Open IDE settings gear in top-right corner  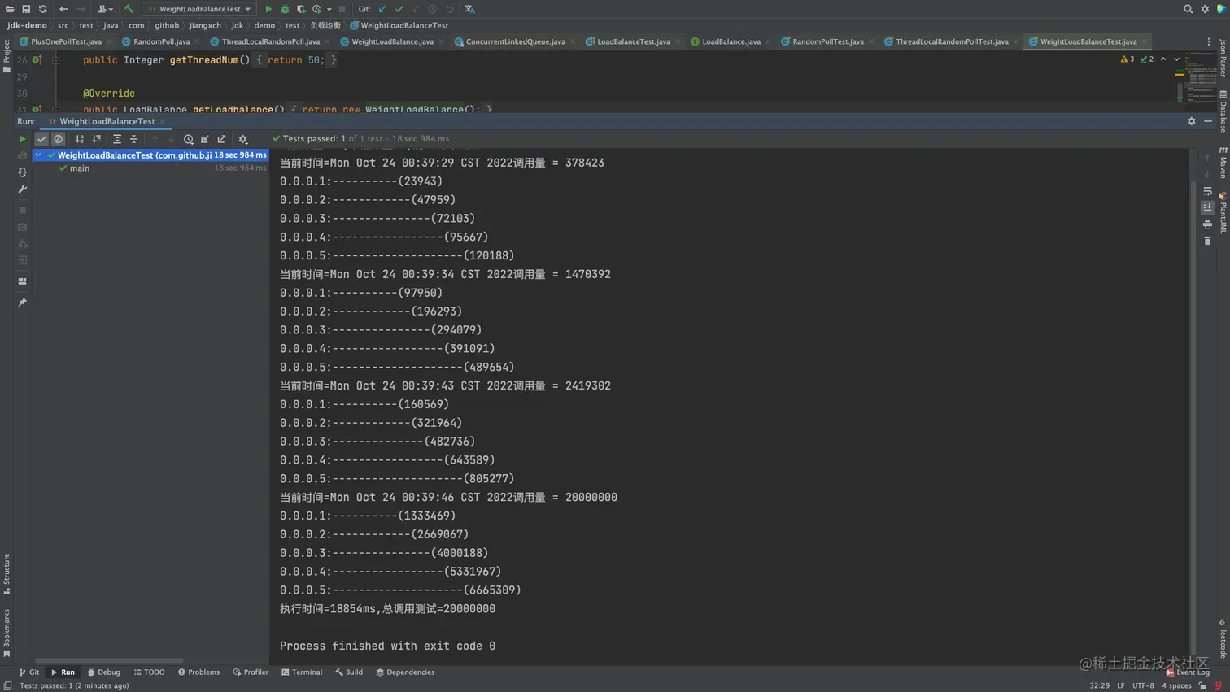[1205, 9]
